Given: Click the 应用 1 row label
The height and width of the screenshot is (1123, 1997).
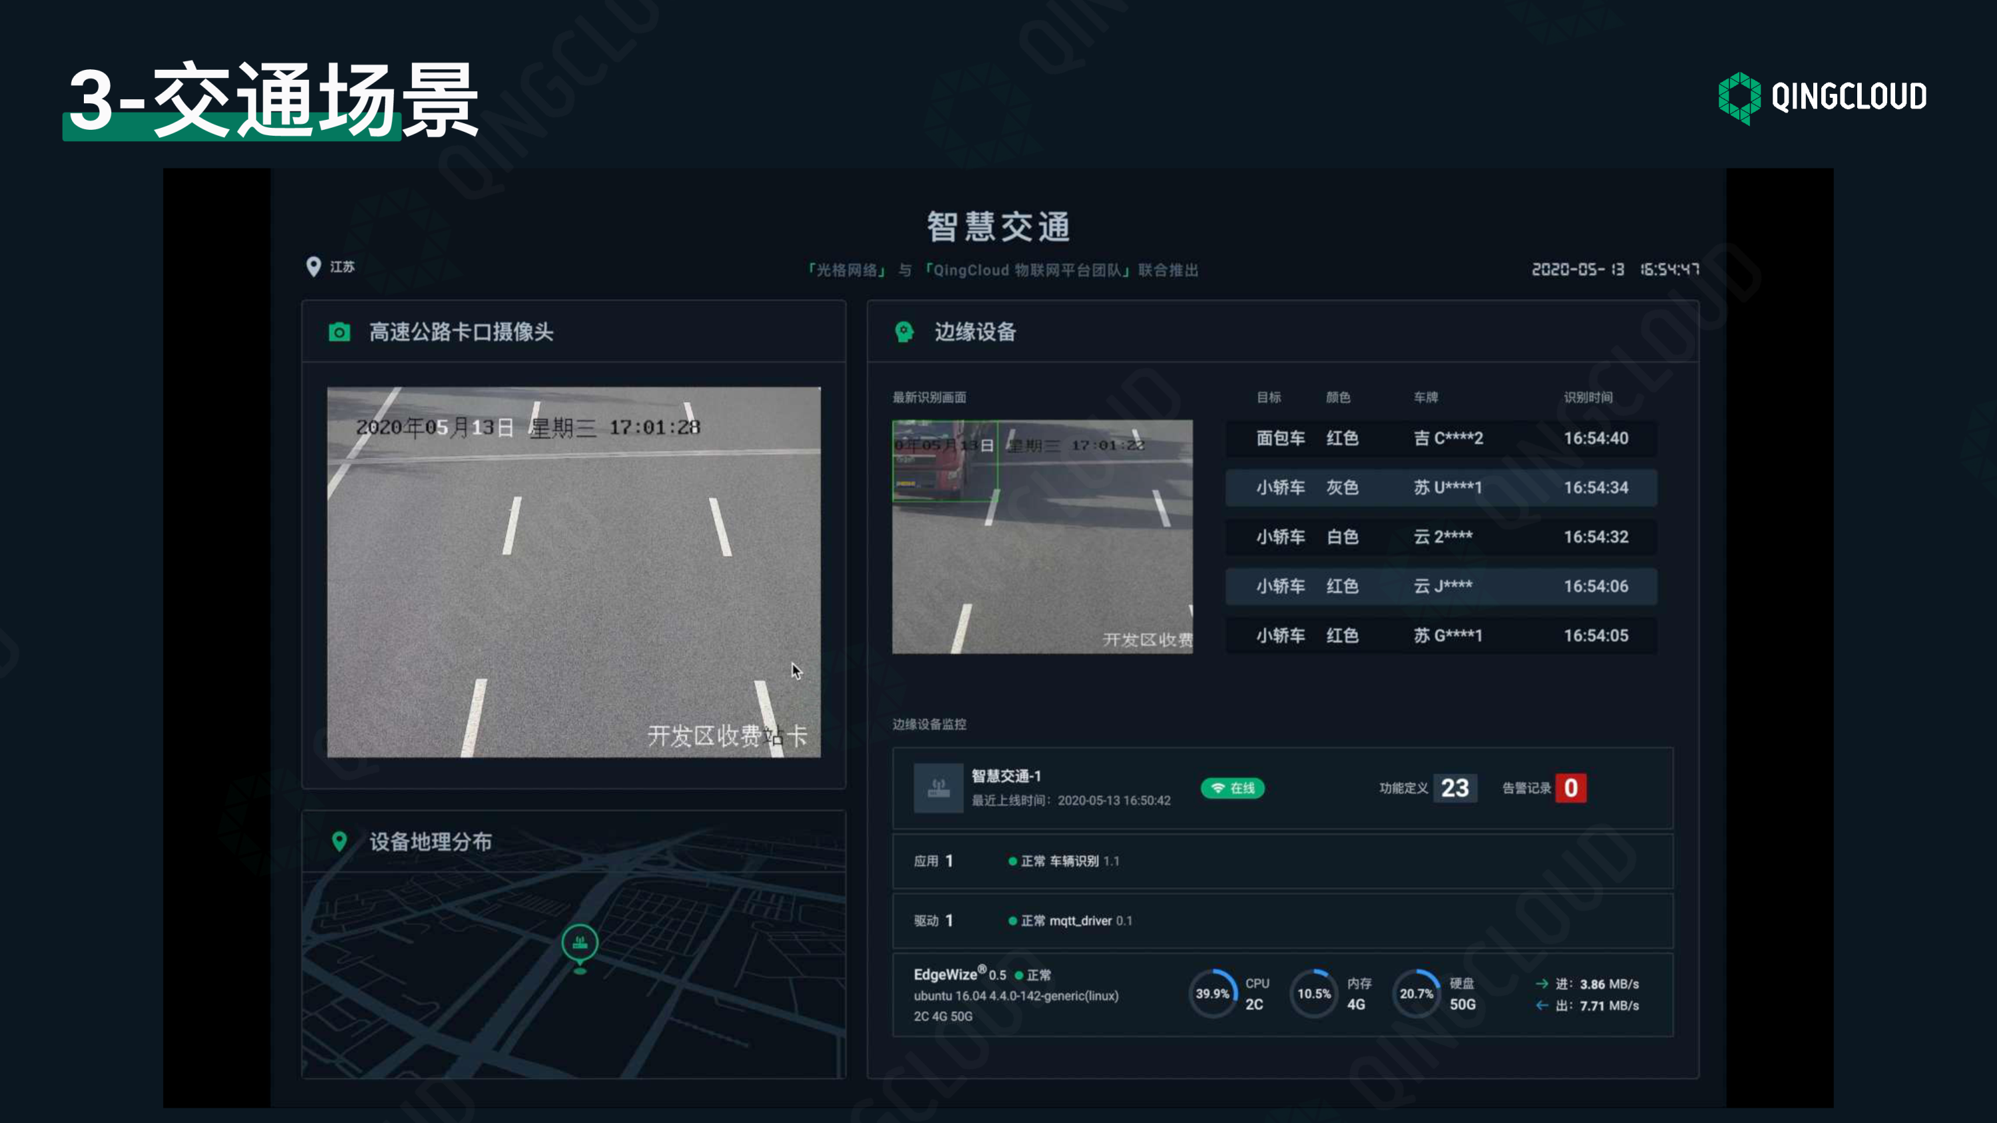Looking at the screenshot, I should coord(933,861).
